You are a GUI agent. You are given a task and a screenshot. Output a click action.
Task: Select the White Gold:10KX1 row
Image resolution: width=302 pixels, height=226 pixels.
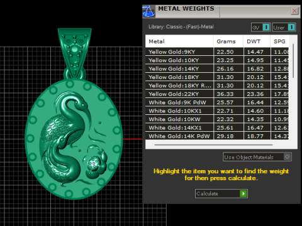tap(217, 110)
